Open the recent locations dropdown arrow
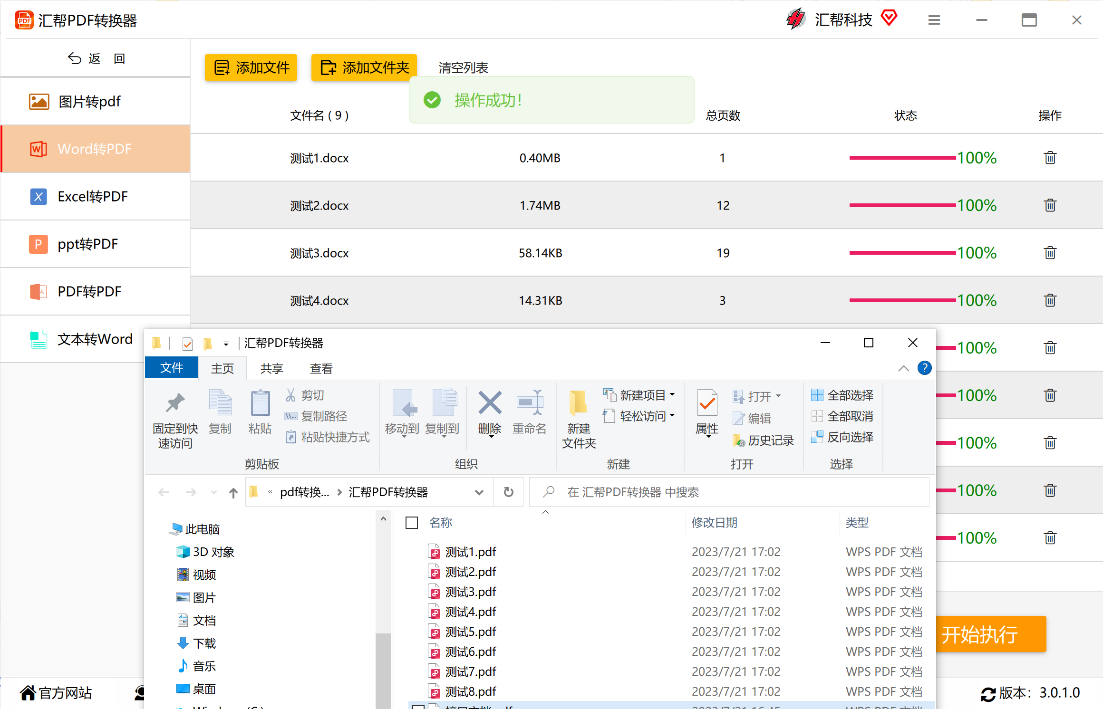The height and width of the screenshot is (709, 1103). (x=214, y=492)
